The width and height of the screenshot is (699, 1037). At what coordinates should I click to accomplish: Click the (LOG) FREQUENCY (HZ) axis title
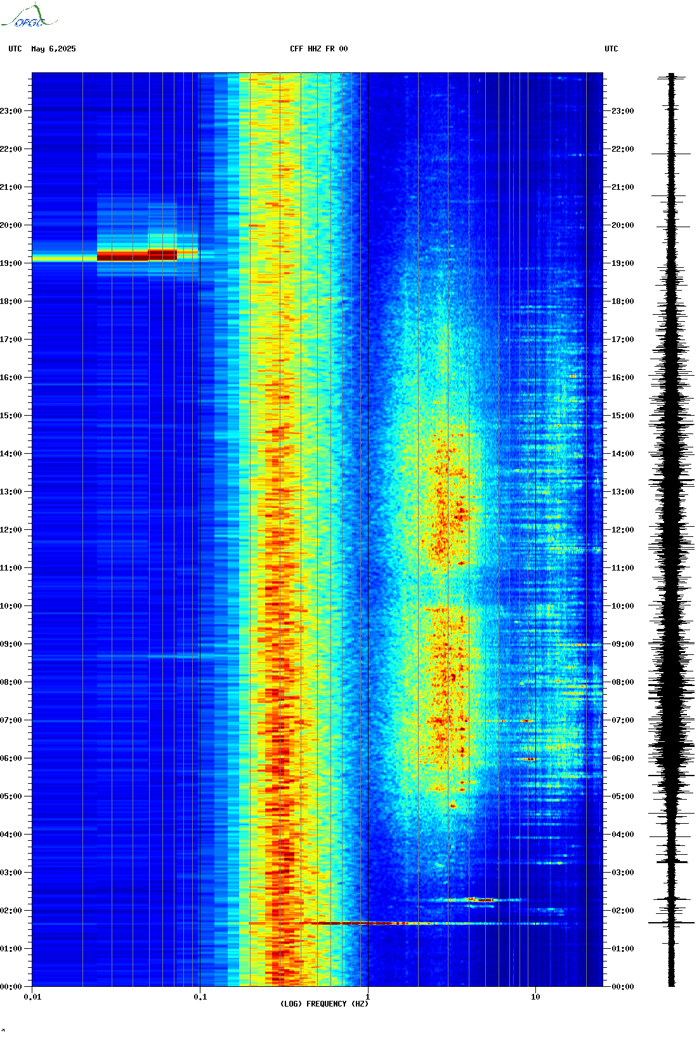pyautogui.click(x=324, y=1004)
